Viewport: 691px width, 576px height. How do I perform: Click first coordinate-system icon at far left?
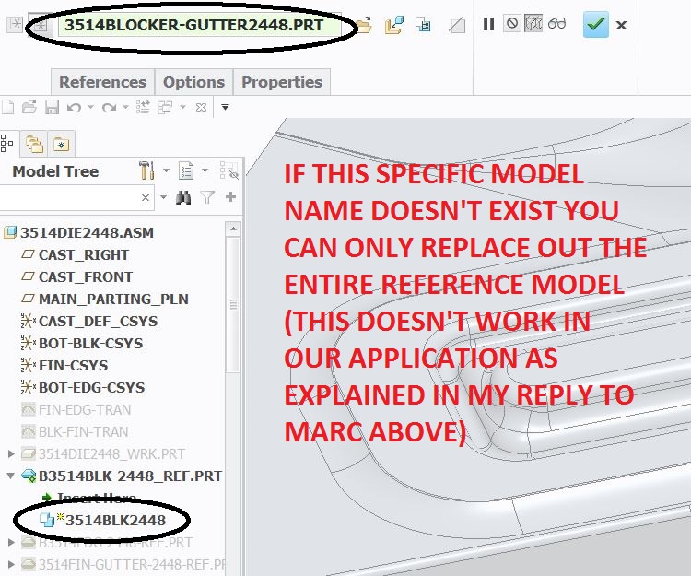[x=16, y=24]
